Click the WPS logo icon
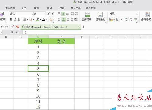152x110 pixels. (18, 27)
